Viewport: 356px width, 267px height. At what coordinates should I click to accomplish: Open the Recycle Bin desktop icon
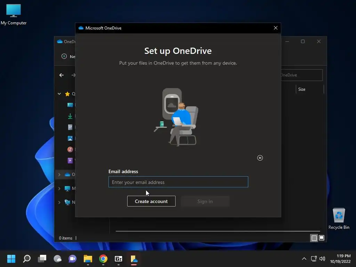pos(339,219)
